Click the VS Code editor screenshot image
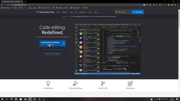Image resolution: width=180 pixels, height=101 pixels. coord(107,49)
